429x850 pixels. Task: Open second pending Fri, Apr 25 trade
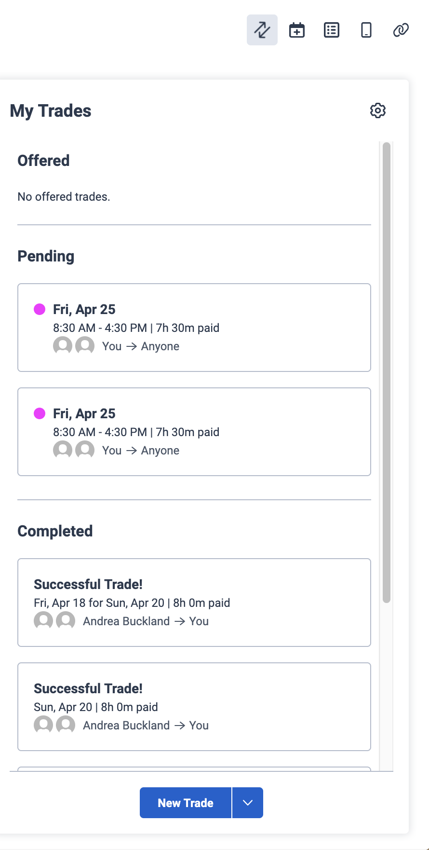[194, 432]
